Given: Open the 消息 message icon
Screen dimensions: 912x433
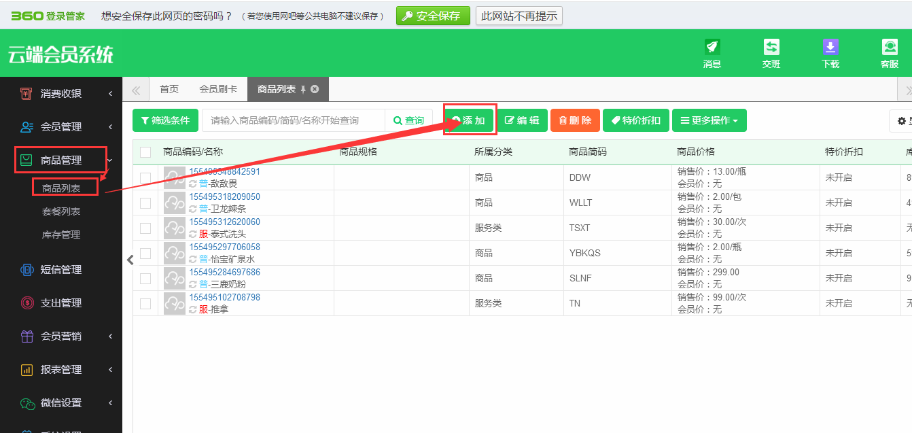Looking at the screenshot, I should (x=712, y=47).
